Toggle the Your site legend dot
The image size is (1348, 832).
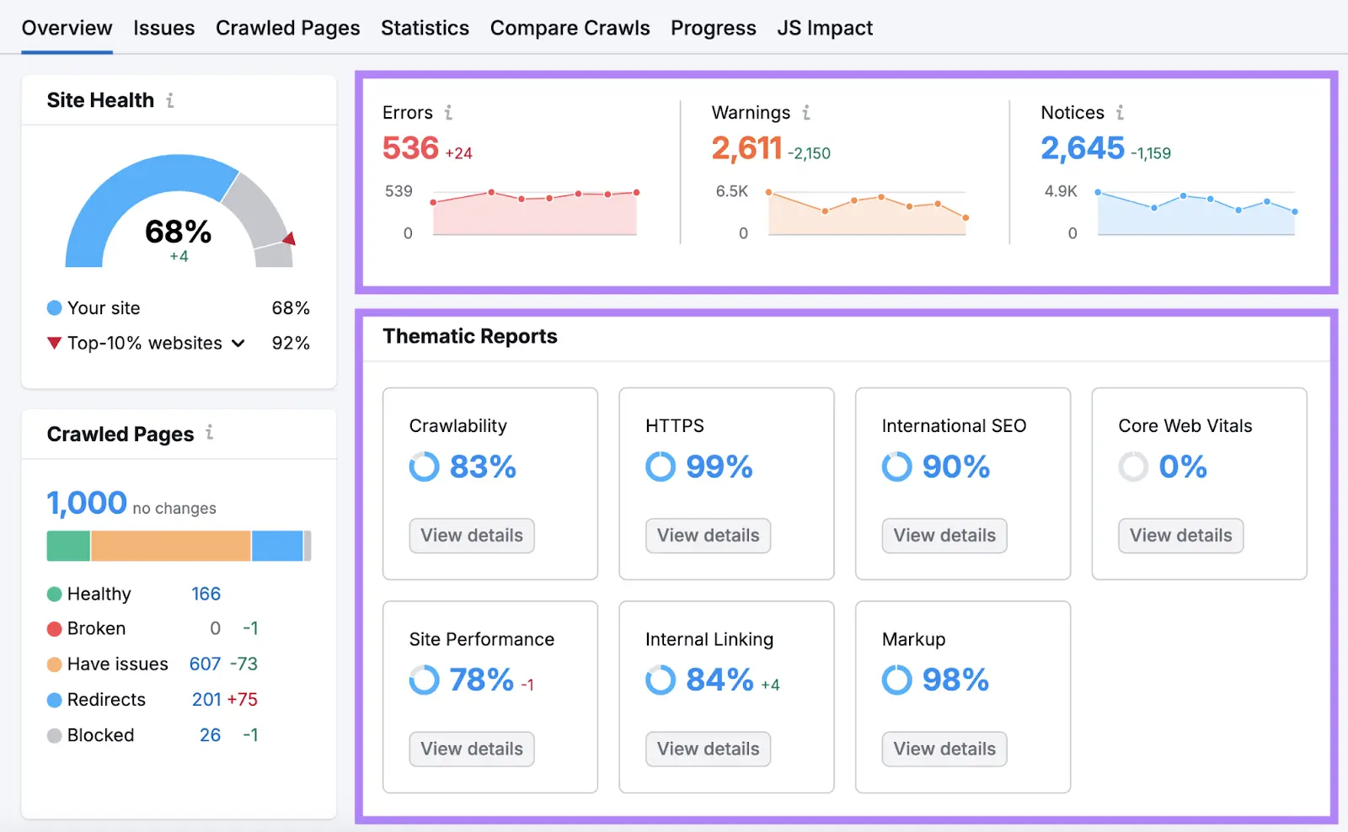click(x=54, y=308)
